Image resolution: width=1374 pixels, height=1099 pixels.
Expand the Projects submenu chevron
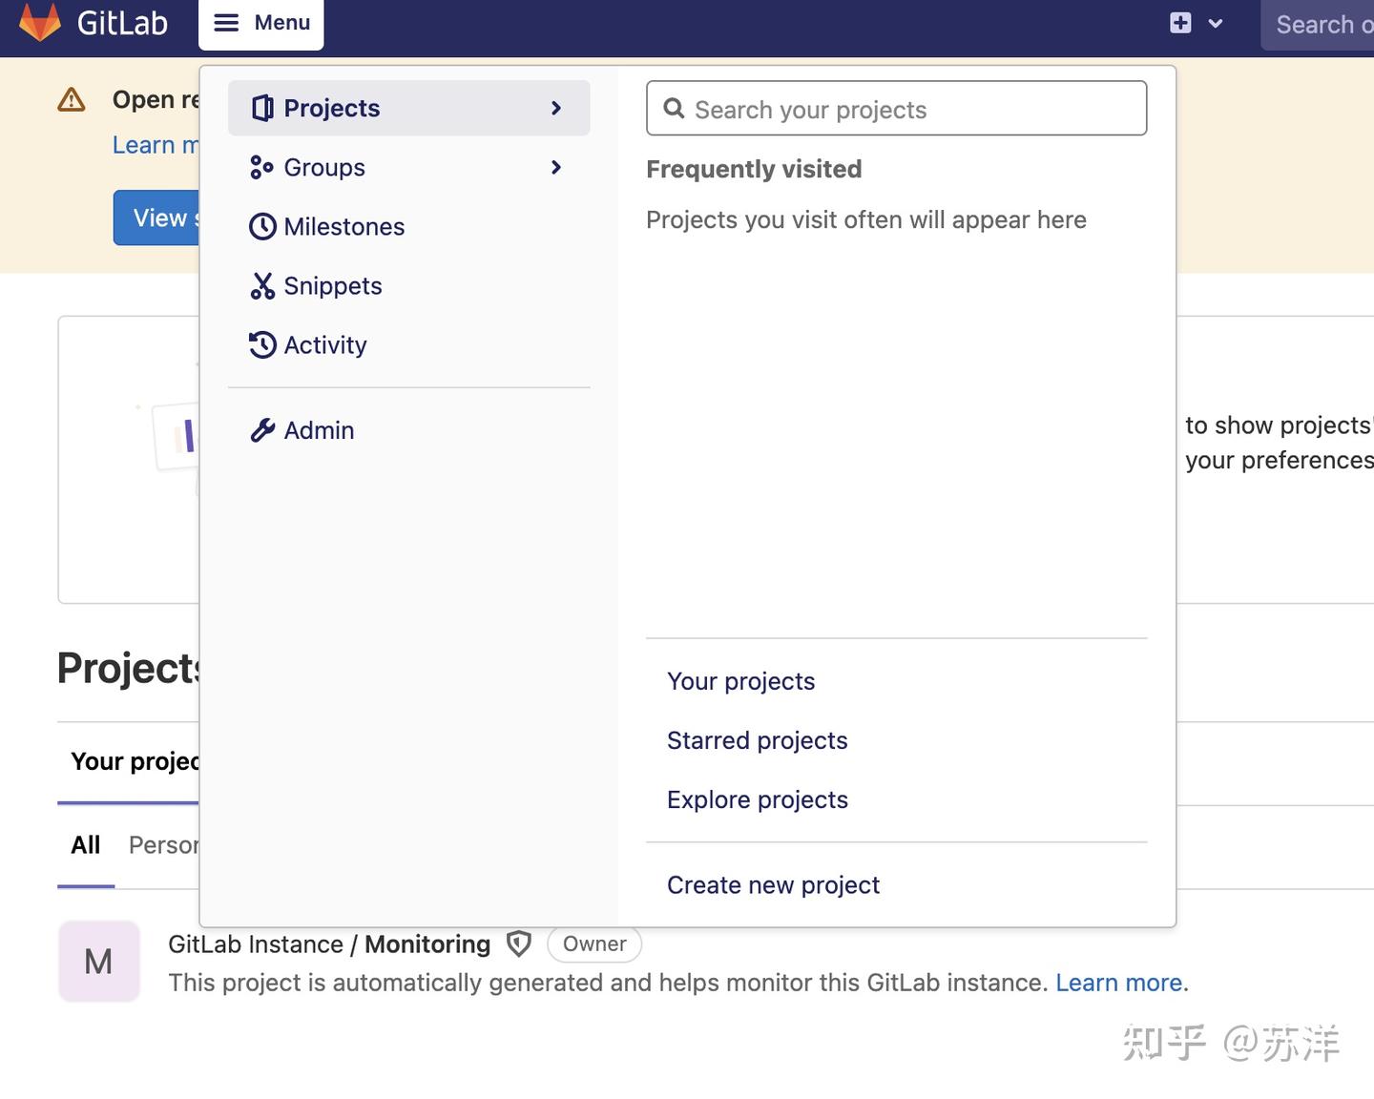[x=556, y=108]
